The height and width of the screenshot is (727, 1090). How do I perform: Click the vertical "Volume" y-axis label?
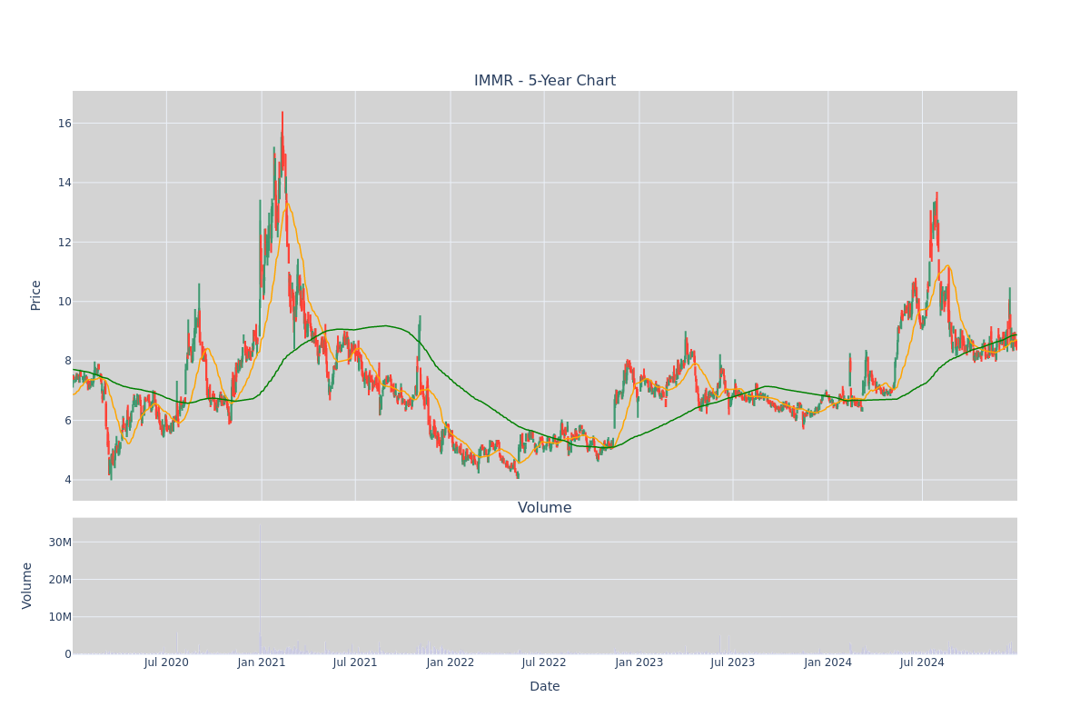coord(27,585)
